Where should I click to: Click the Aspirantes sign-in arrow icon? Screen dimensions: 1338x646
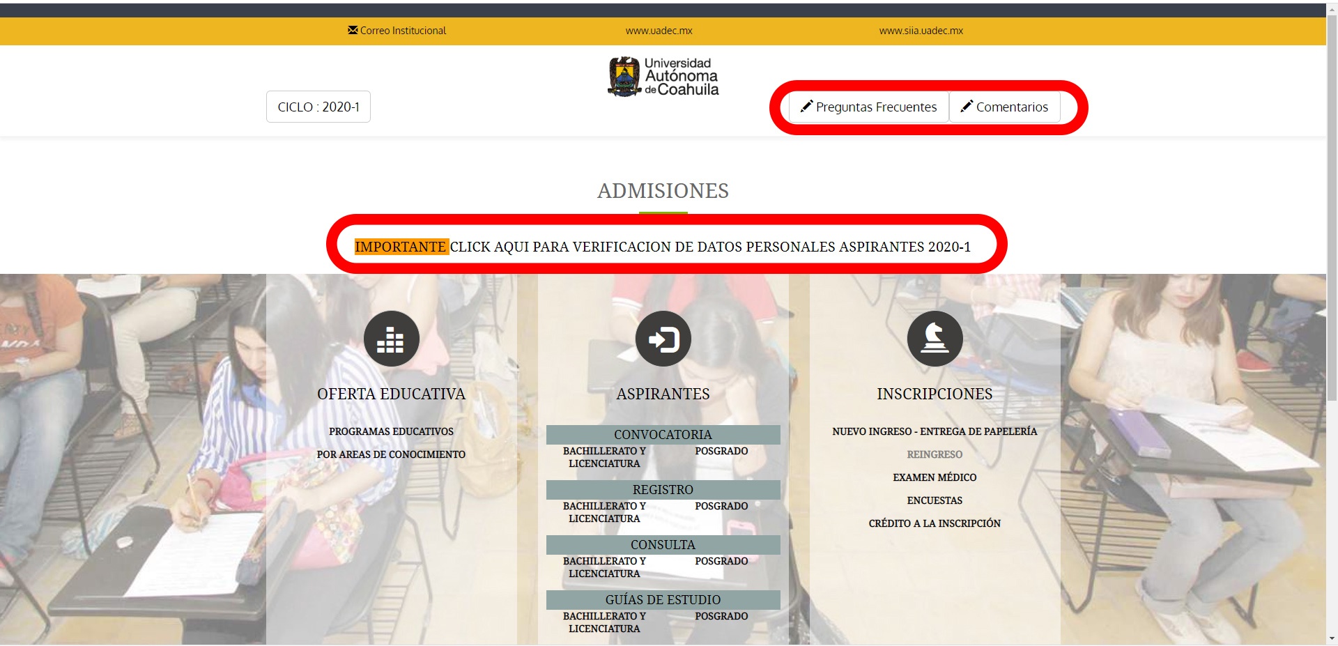663,339
